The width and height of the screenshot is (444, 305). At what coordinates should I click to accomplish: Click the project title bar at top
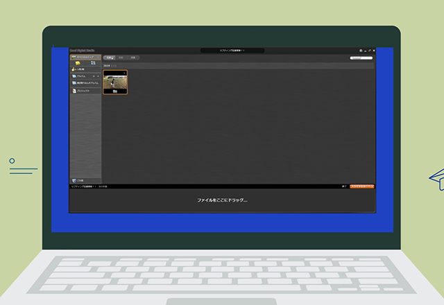tap(232, 51)
